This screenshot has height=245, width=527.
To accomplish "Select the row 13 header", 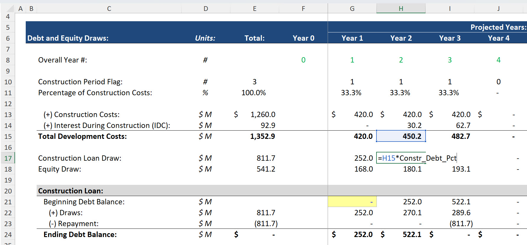I will (8, 115).
